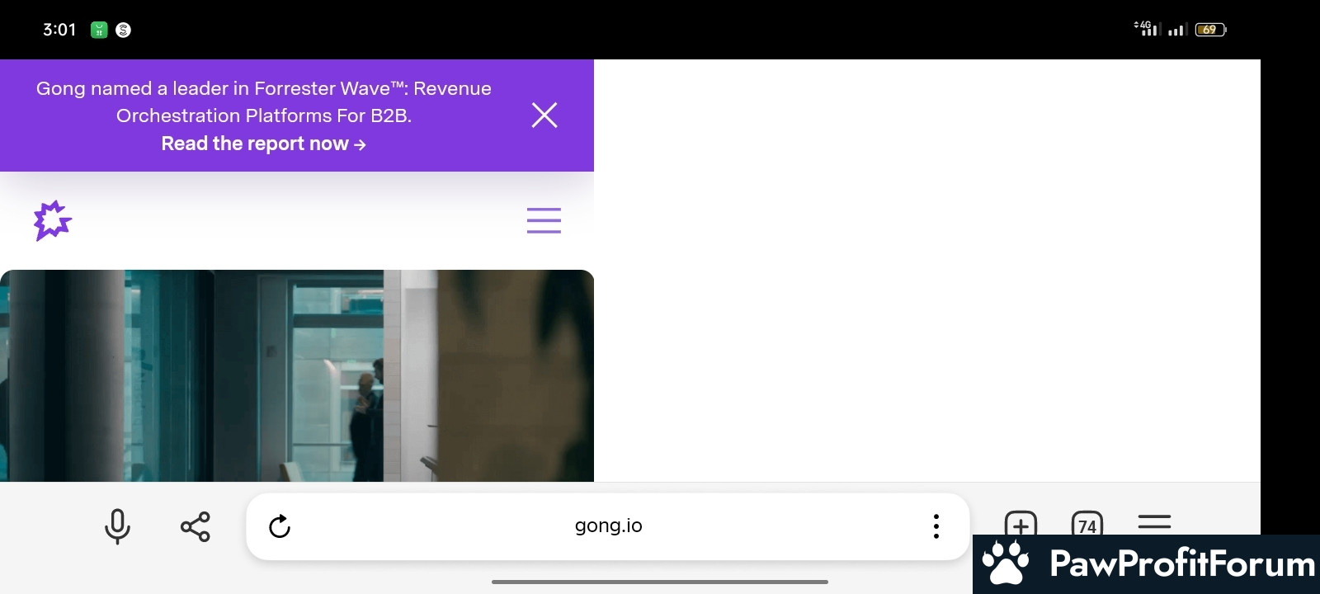The image size is (1320, 594).
Task: Close the purple Forrester Wave banner
Action: 544,115
